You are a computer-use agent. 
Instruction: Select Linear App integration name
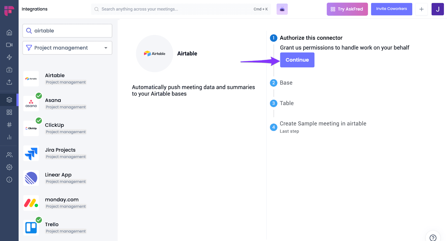[58, 175]
